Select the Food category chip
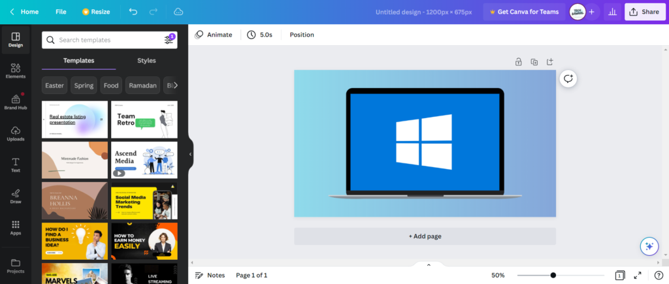The image size is (669, 284). point(111,86)
